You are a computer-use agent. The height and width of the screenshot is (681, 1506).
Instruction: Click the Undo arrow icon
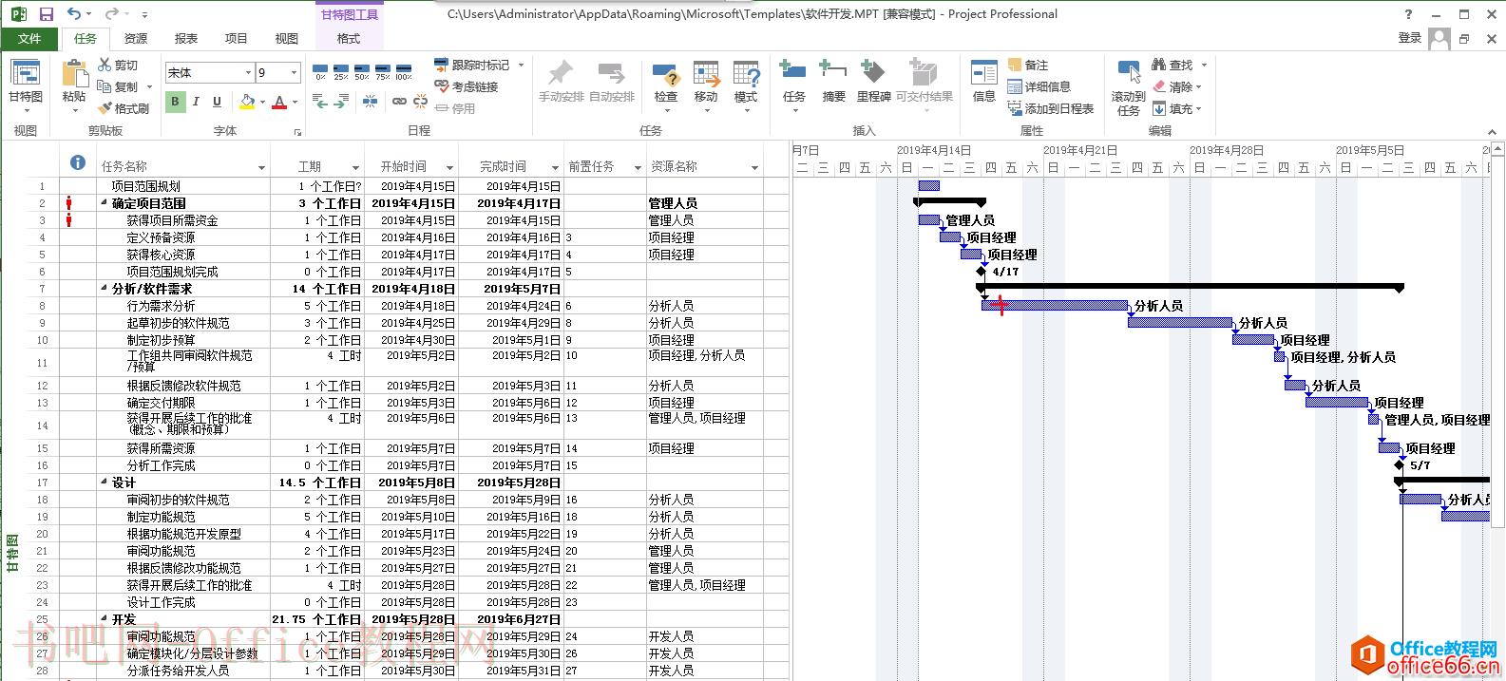click(74, 14)
